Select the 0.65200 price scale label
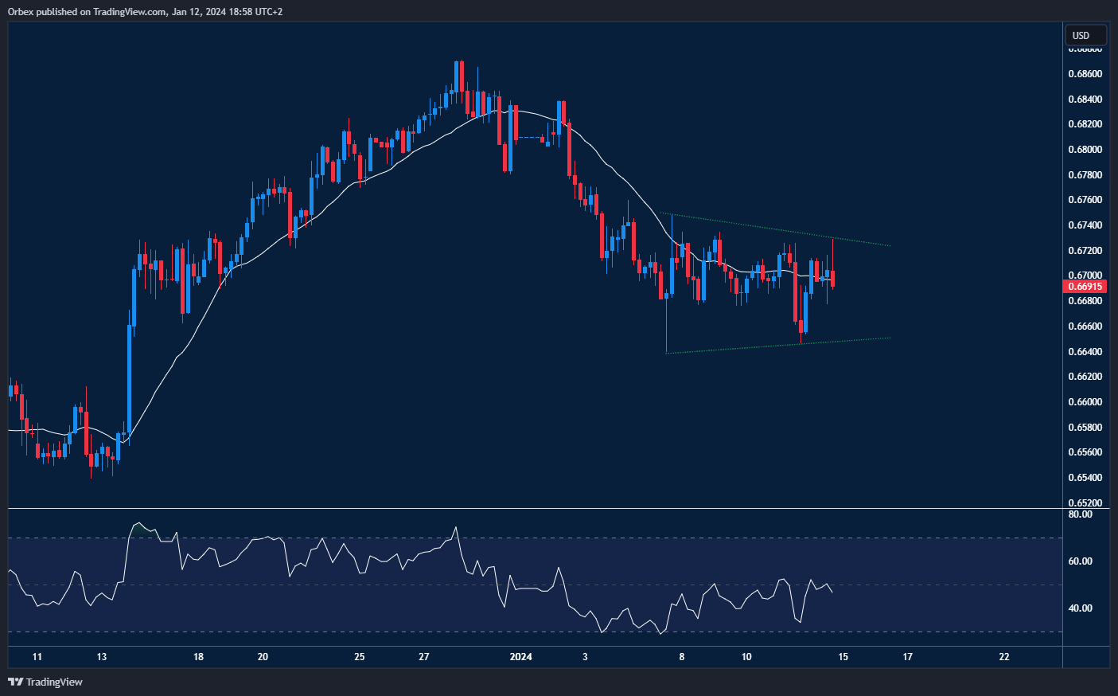This screenshot has width=1118, height=696. (1085, 503)
